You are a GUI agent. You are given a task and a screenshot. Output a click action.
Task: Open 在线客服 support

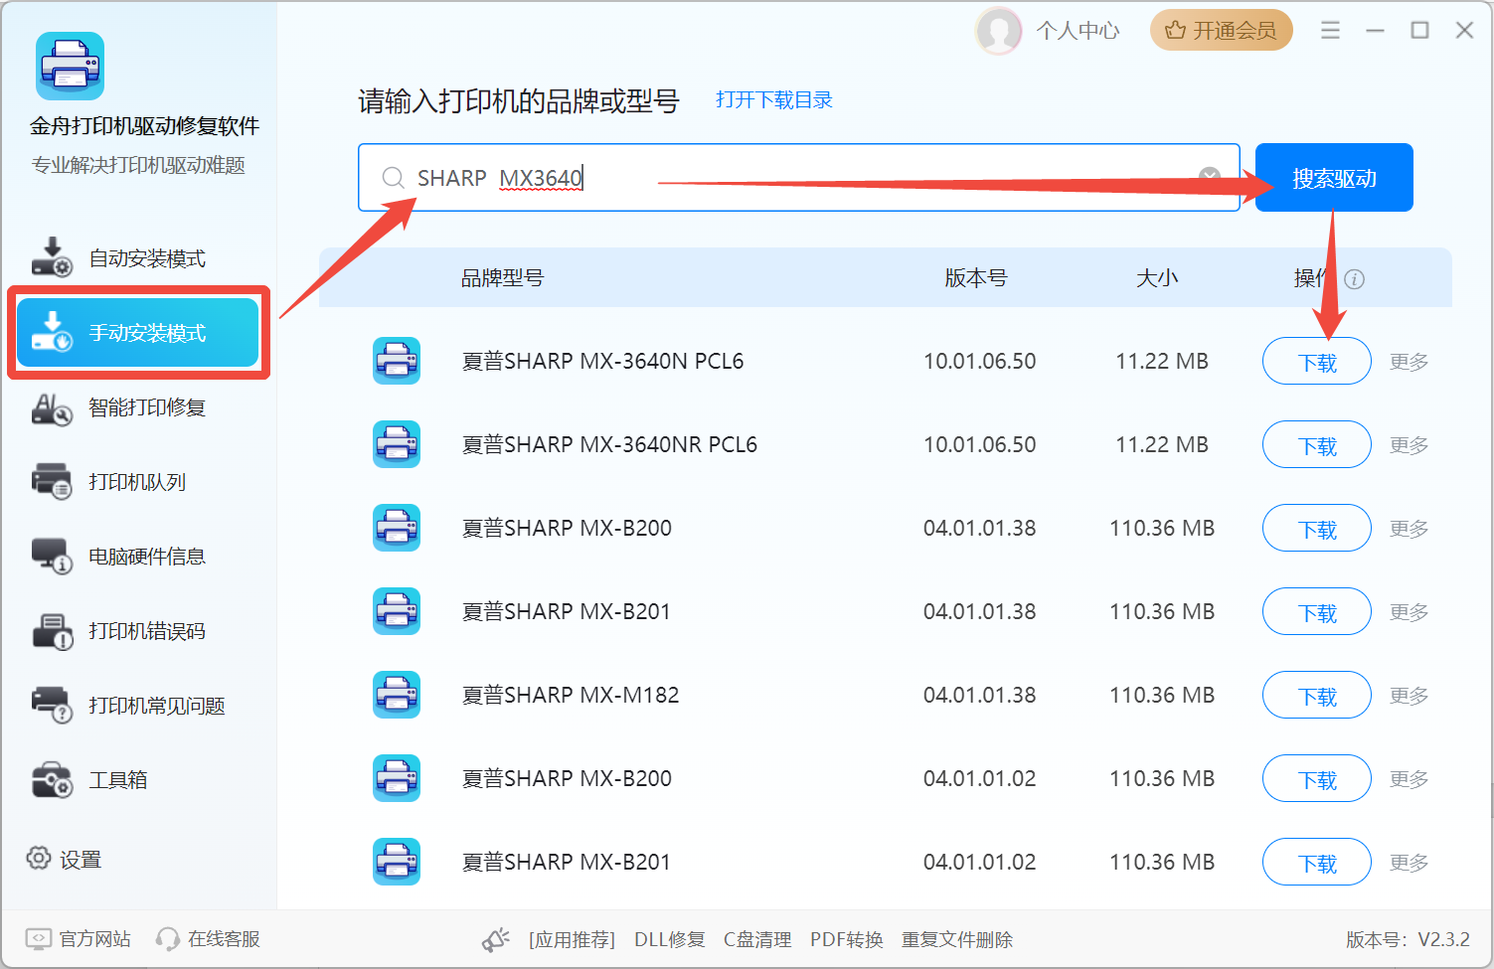click(x=209, y=939)
